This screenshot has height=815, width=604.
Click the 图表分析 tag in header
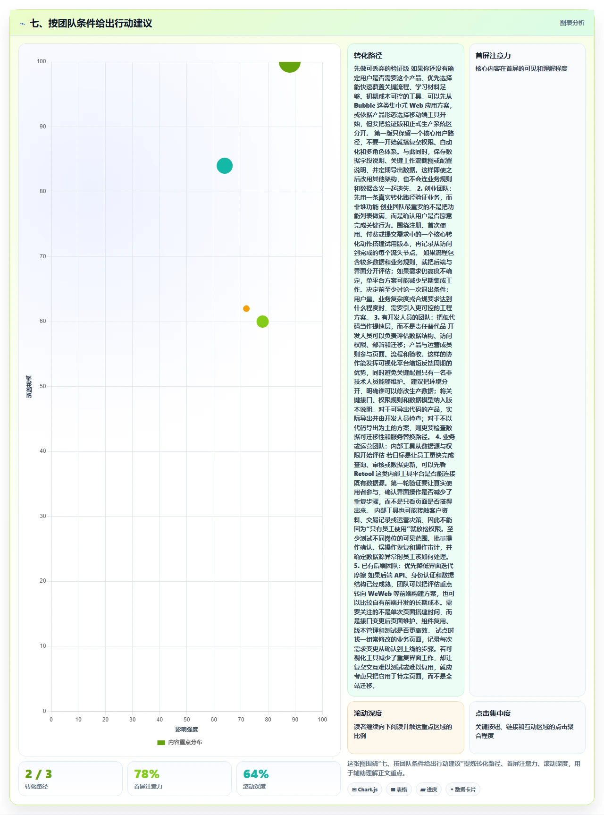tap(572, 23)
